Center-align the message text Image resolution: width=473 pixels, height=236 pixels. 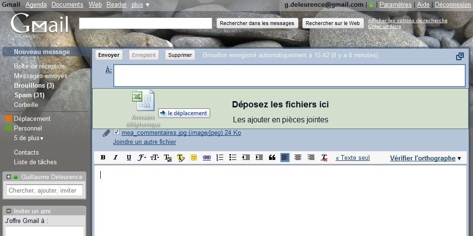[298, 157]
